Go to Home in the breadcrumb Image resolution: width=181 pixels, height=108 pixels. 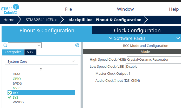(x=9, y=20)
